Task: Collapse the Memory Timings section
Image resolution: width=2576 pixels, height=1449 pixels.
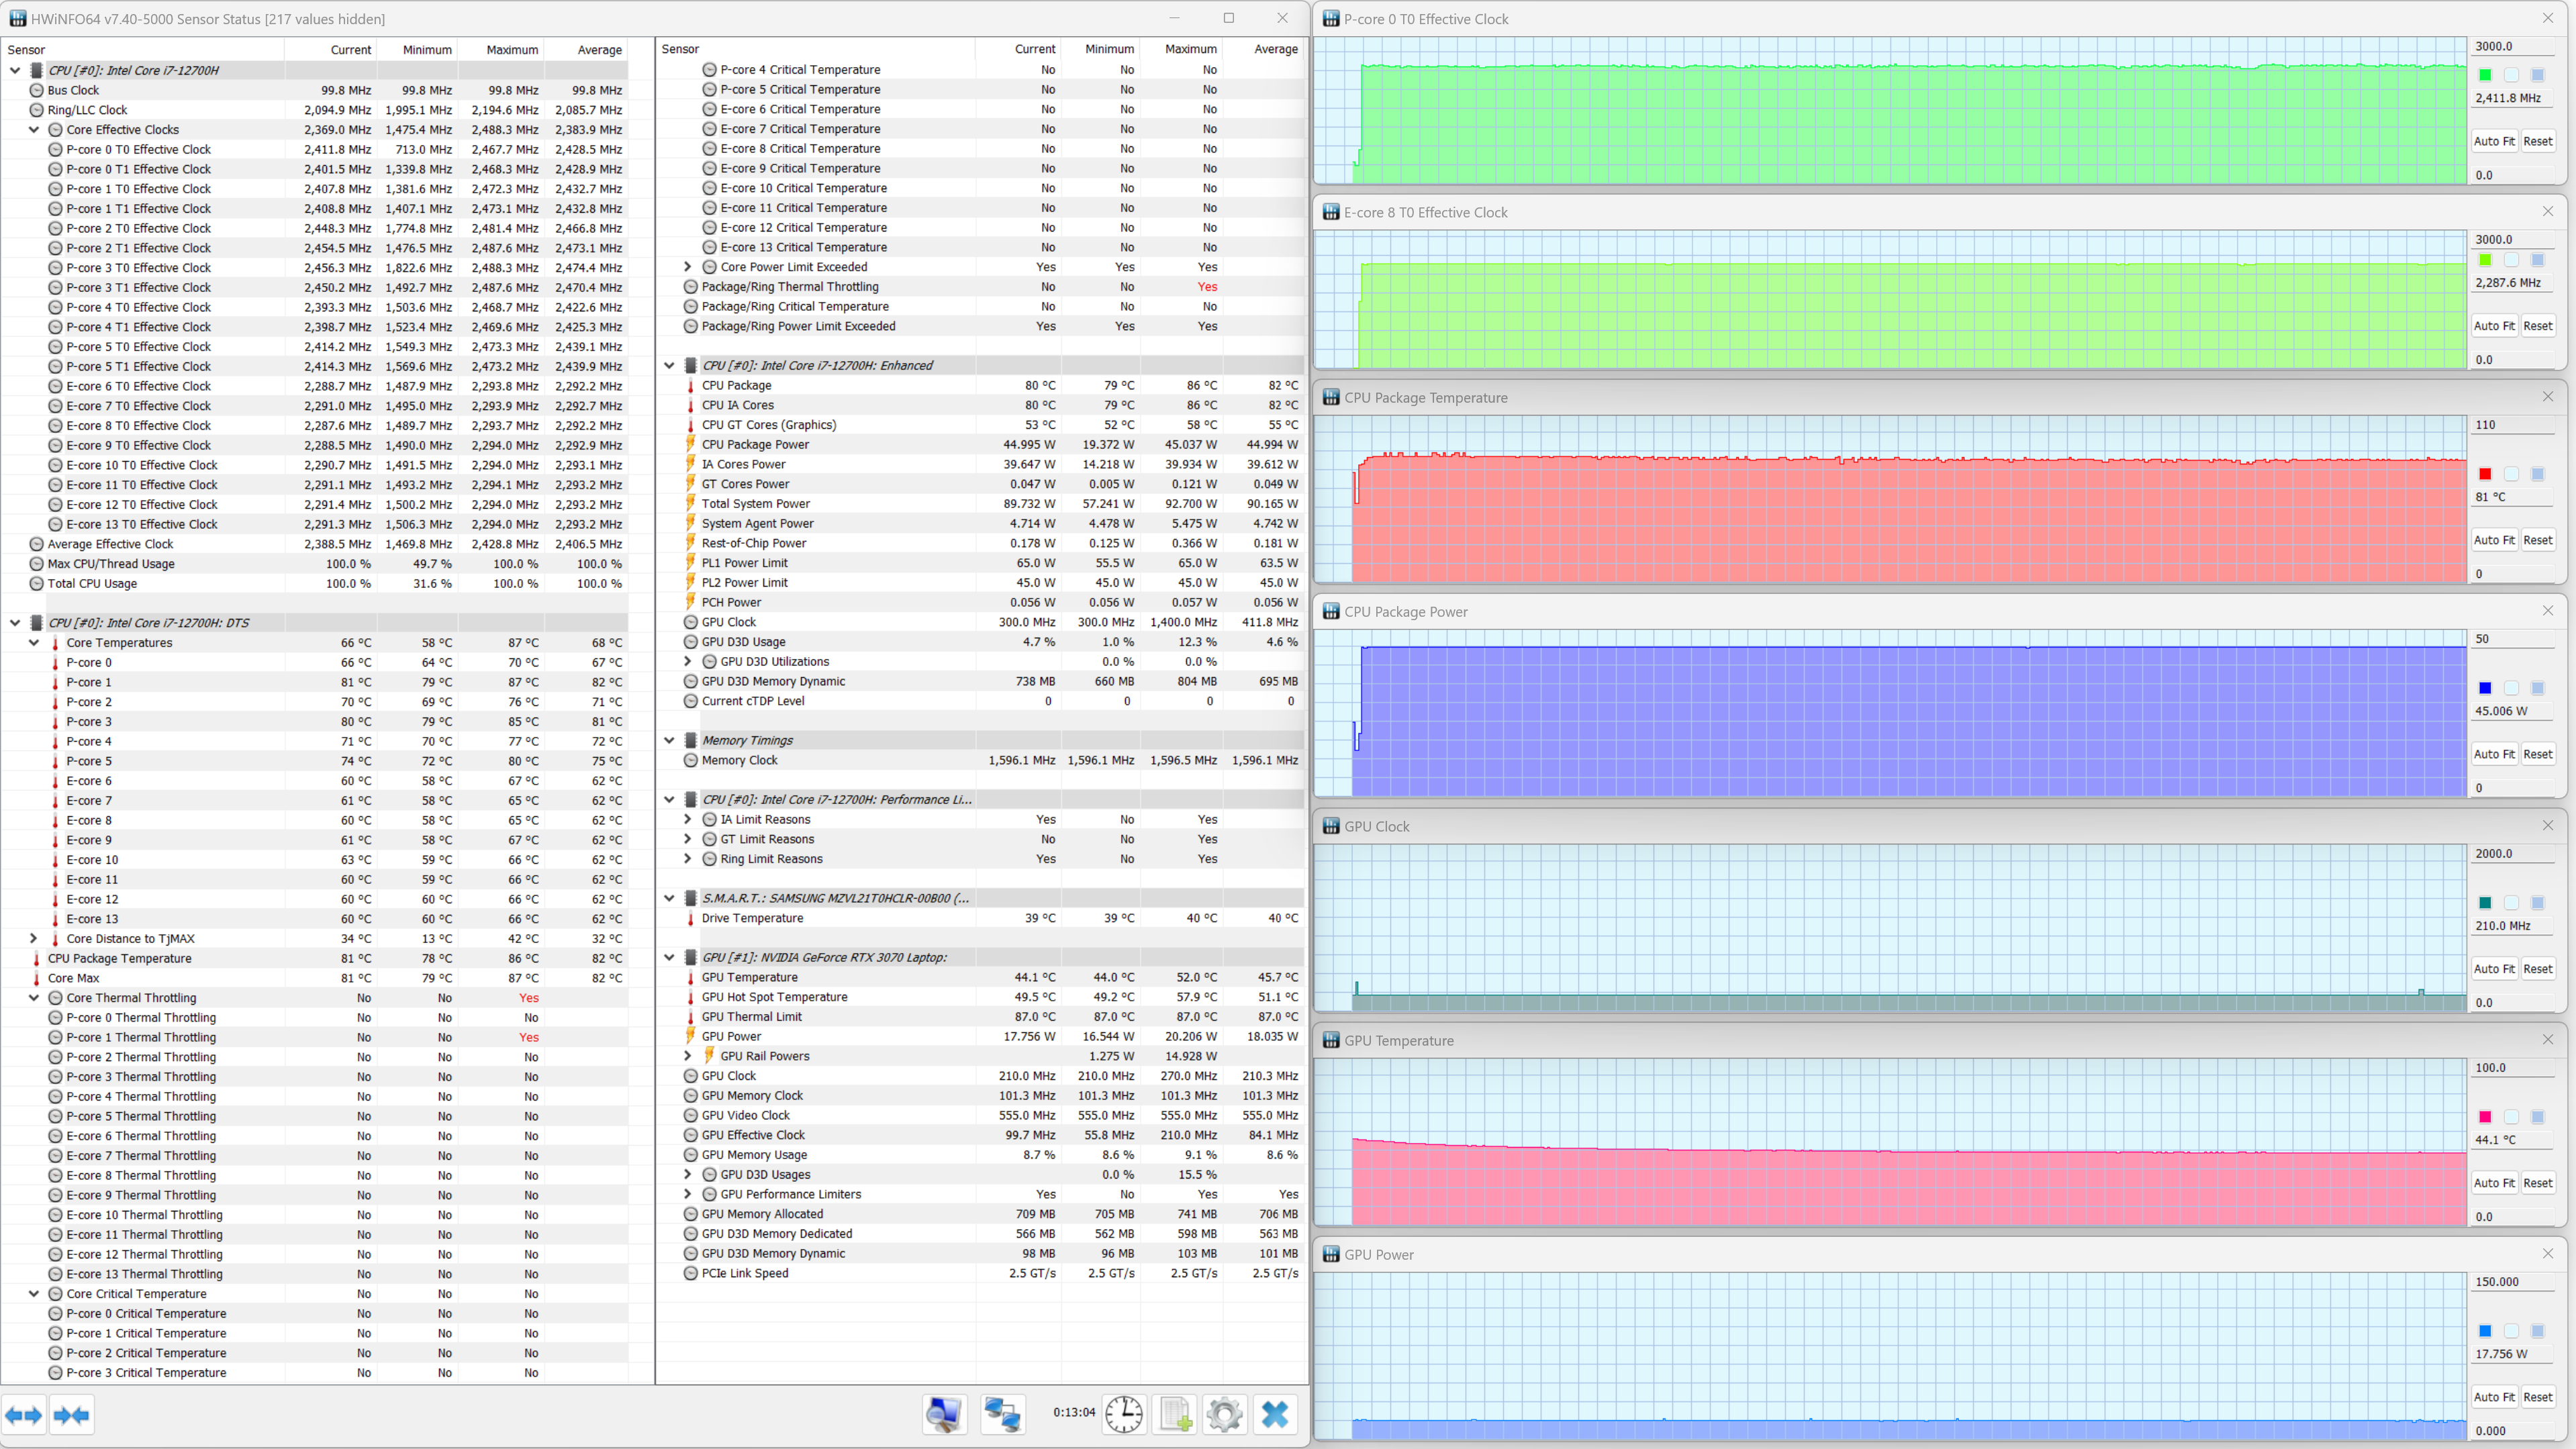Action: pos(669,740)
